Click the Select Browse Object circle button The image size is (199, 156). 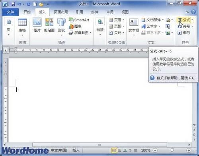[194, 135]
